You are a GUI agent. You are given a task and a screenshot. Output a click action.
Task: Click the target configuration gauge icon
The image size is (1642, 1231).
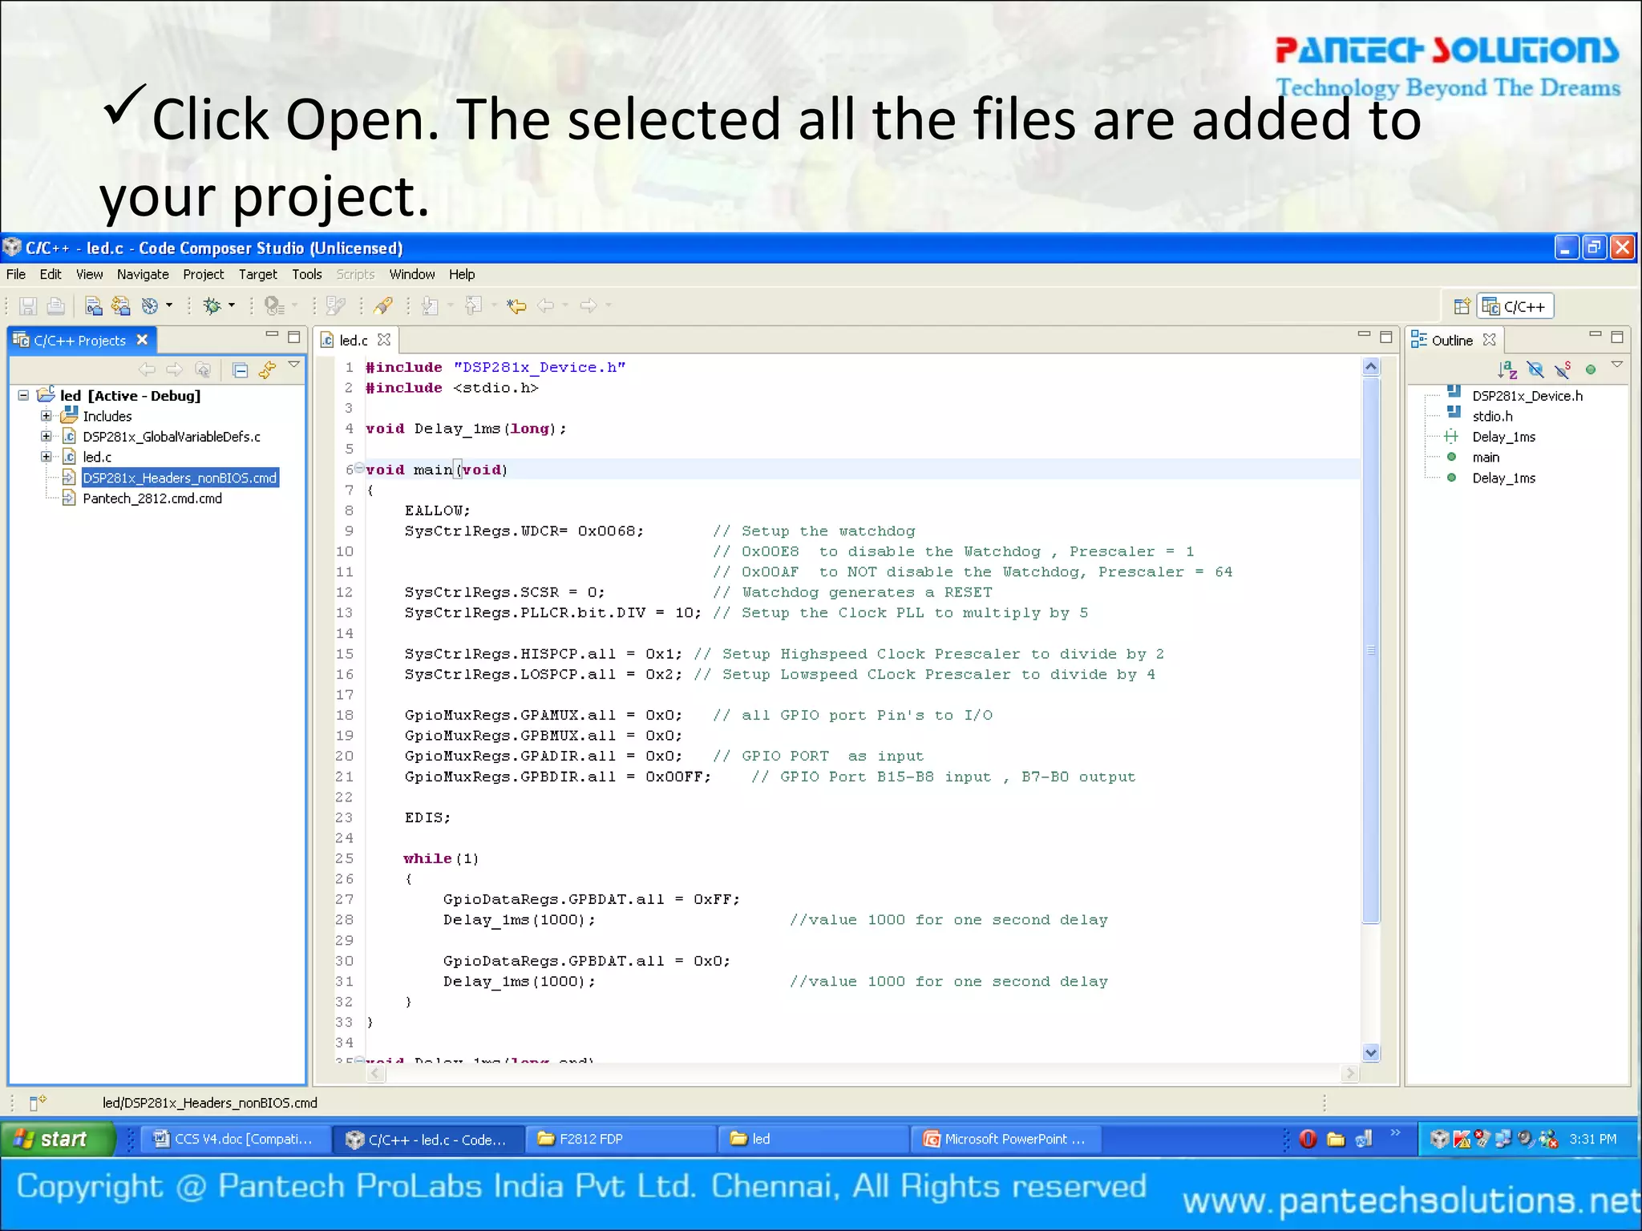150,306
